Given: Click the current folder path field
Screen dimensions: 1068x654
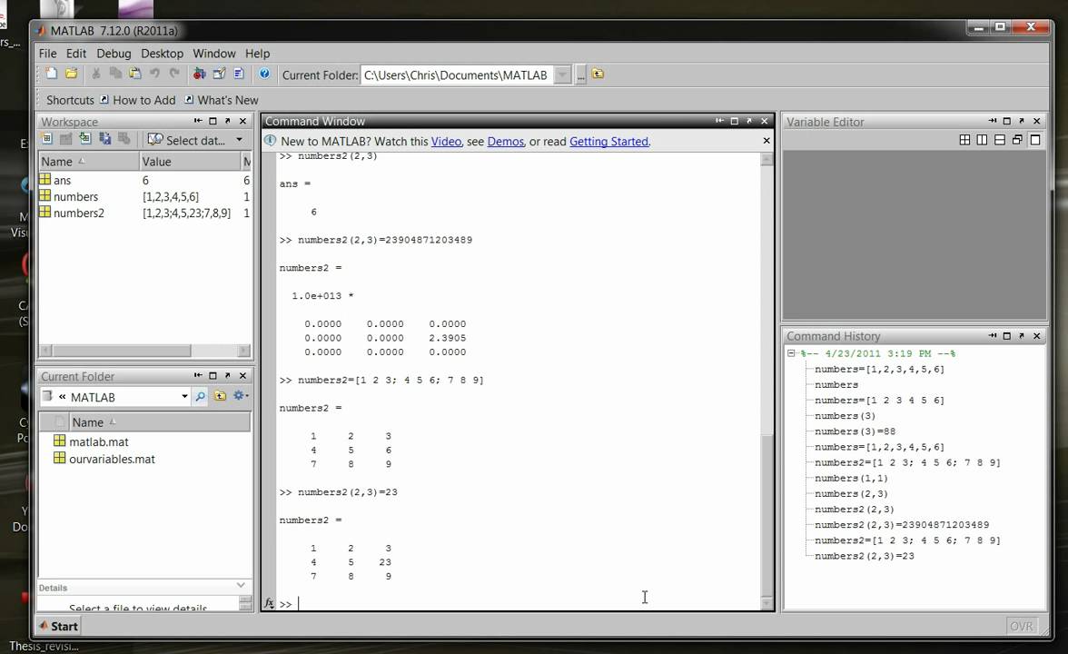Looking at the screenshot, I should click(x=458, y=74).
